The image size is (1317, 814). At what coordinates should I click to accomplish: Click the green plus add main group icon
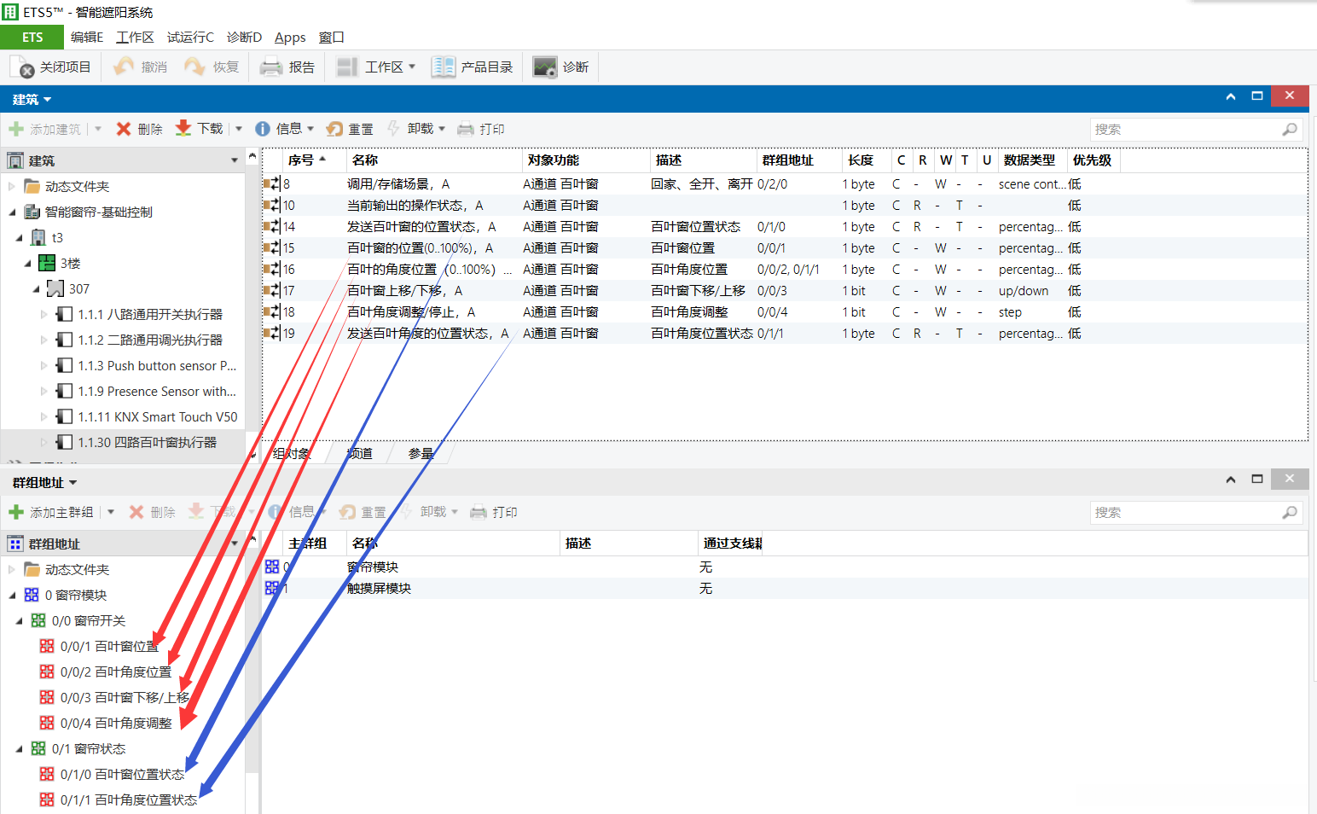16,512
